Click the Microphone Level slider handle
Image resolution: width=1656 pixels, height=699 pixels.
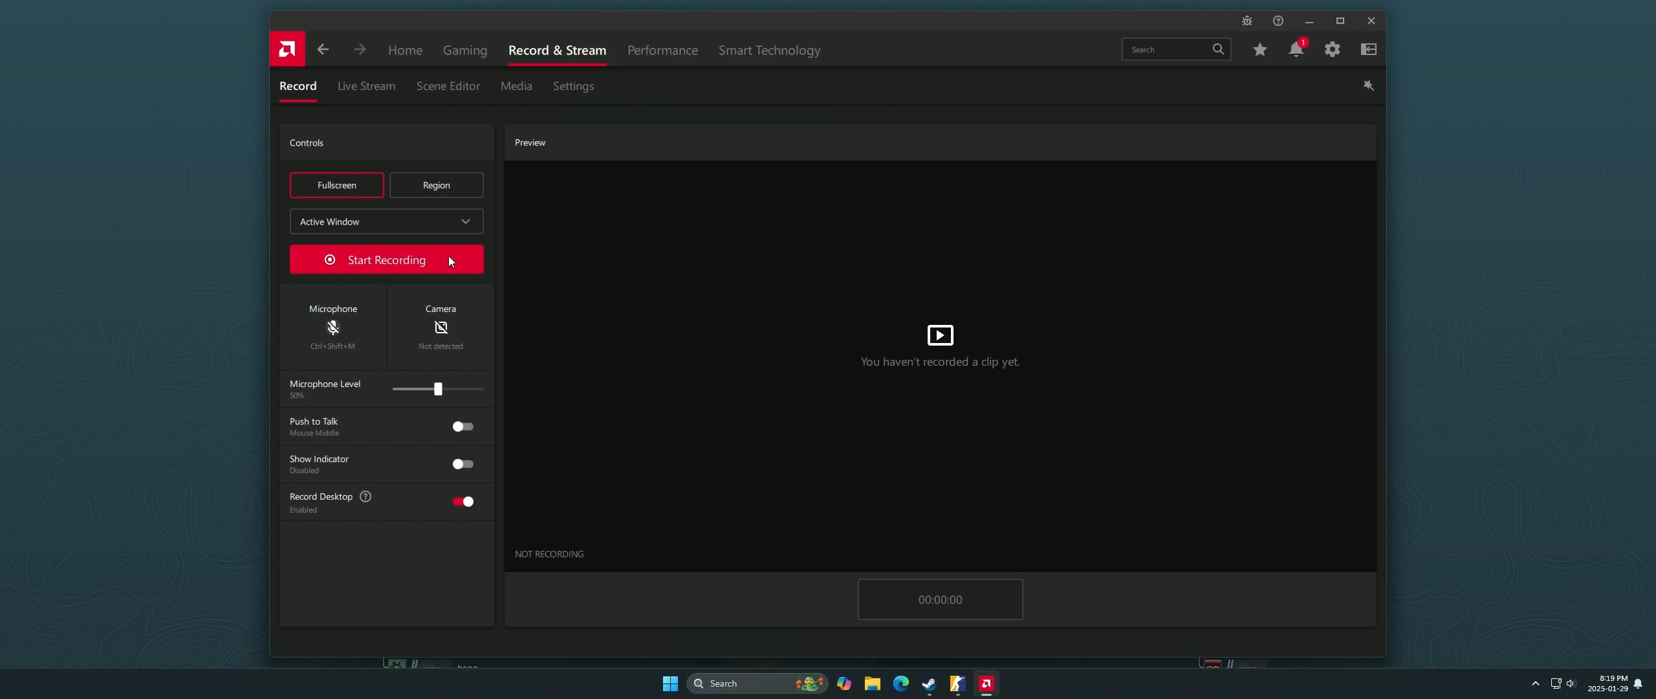pyautogui.click(x=438, y=389)
